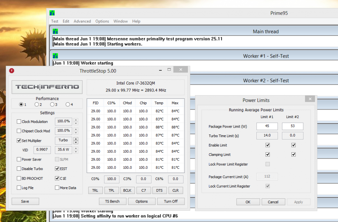The width and height of the screenshot is (338, 222).
Task: Enable Clock Modulation checkbox
Action: 19,121
